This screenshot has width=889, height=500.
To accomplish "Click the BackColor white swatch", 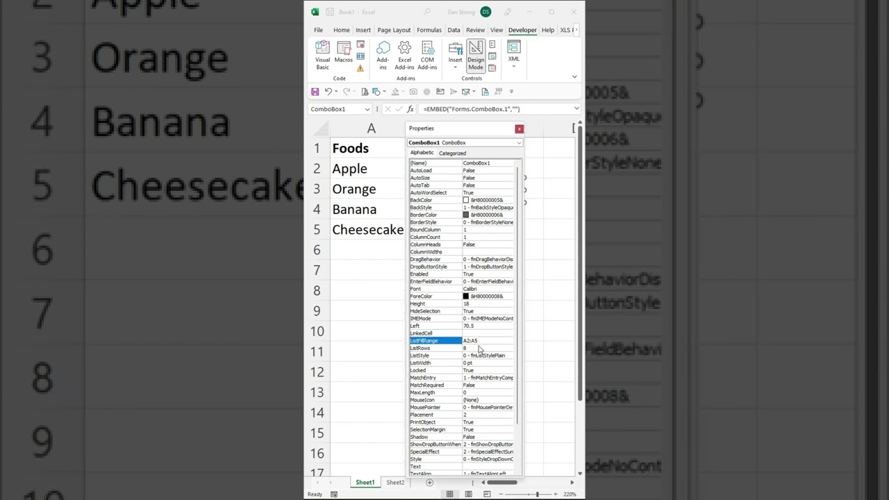I will pyautogui.click(x=466, y=200).
